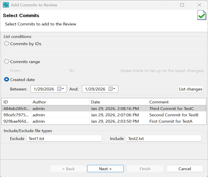The width and height of the screenshot is (208, 177).
Task: Click the List changes button
Action: click(x=190, y=89)
